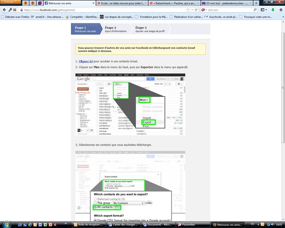Open the FR language indicator

(x=253, y=224)
